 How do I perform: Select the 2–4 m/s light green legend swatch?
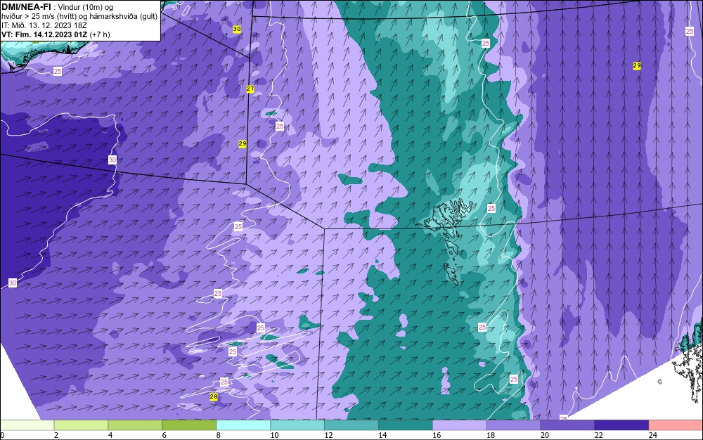tap(81, 425)
